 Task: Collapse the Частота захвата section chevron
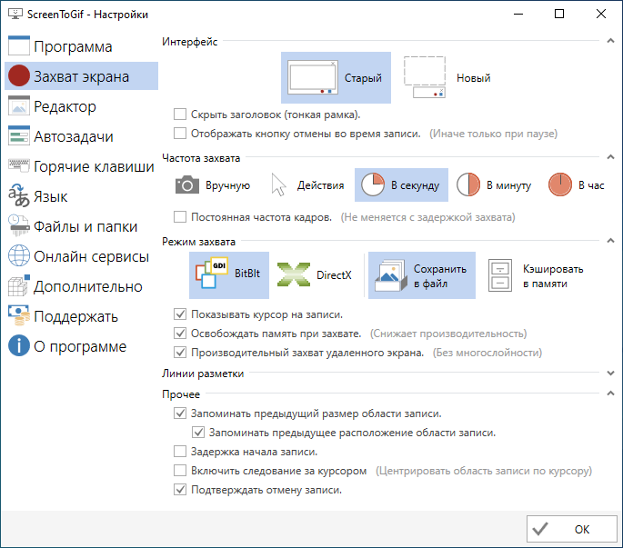point(610,157)
